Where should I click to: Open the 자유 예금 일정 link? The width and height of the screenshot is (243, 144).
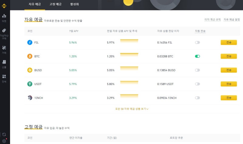point(232,19)
